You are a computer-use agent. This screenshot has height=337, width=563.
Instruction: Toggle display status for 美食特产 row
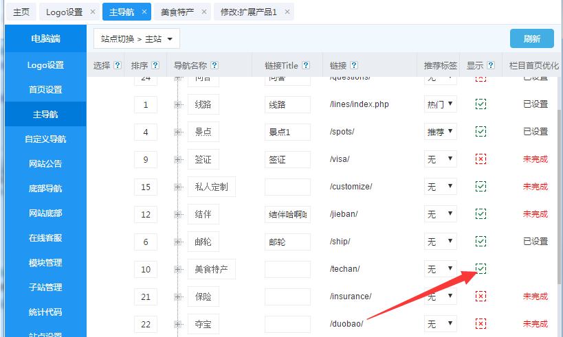(x=481, y=269)
